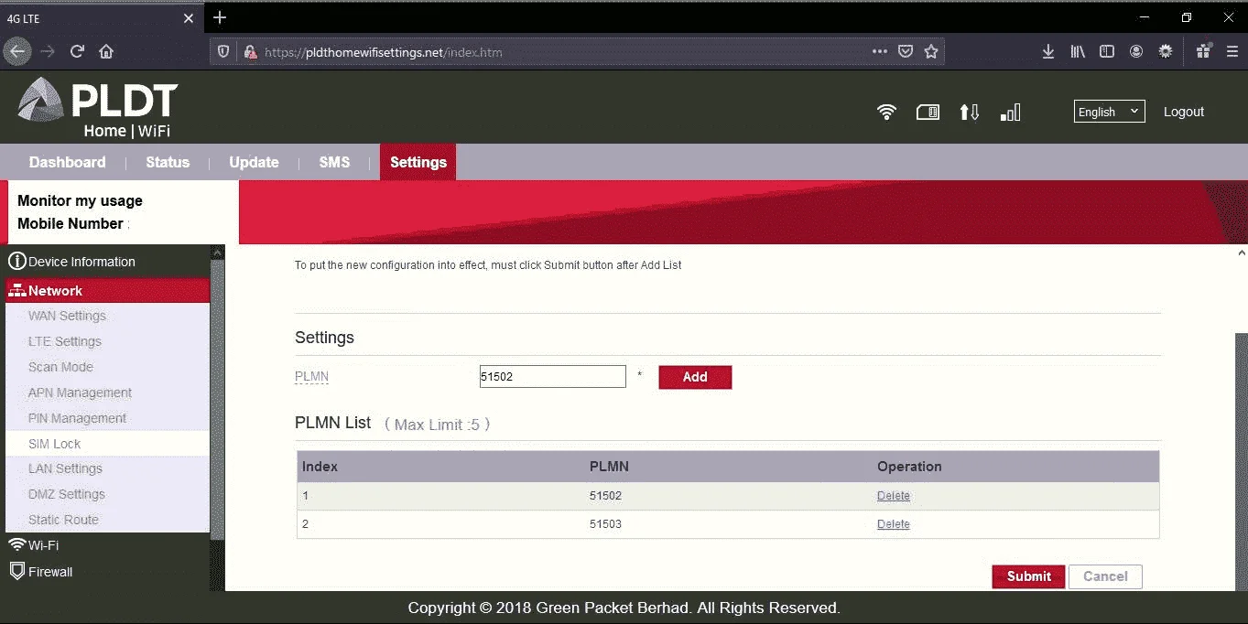Click the PLMN column header

click(x=609, y=467)
